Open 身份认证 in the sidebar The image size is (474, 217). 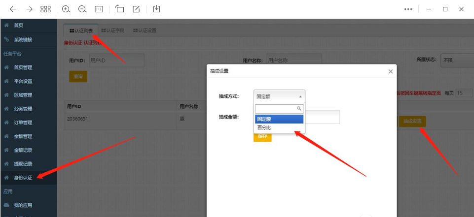(23, 178)
